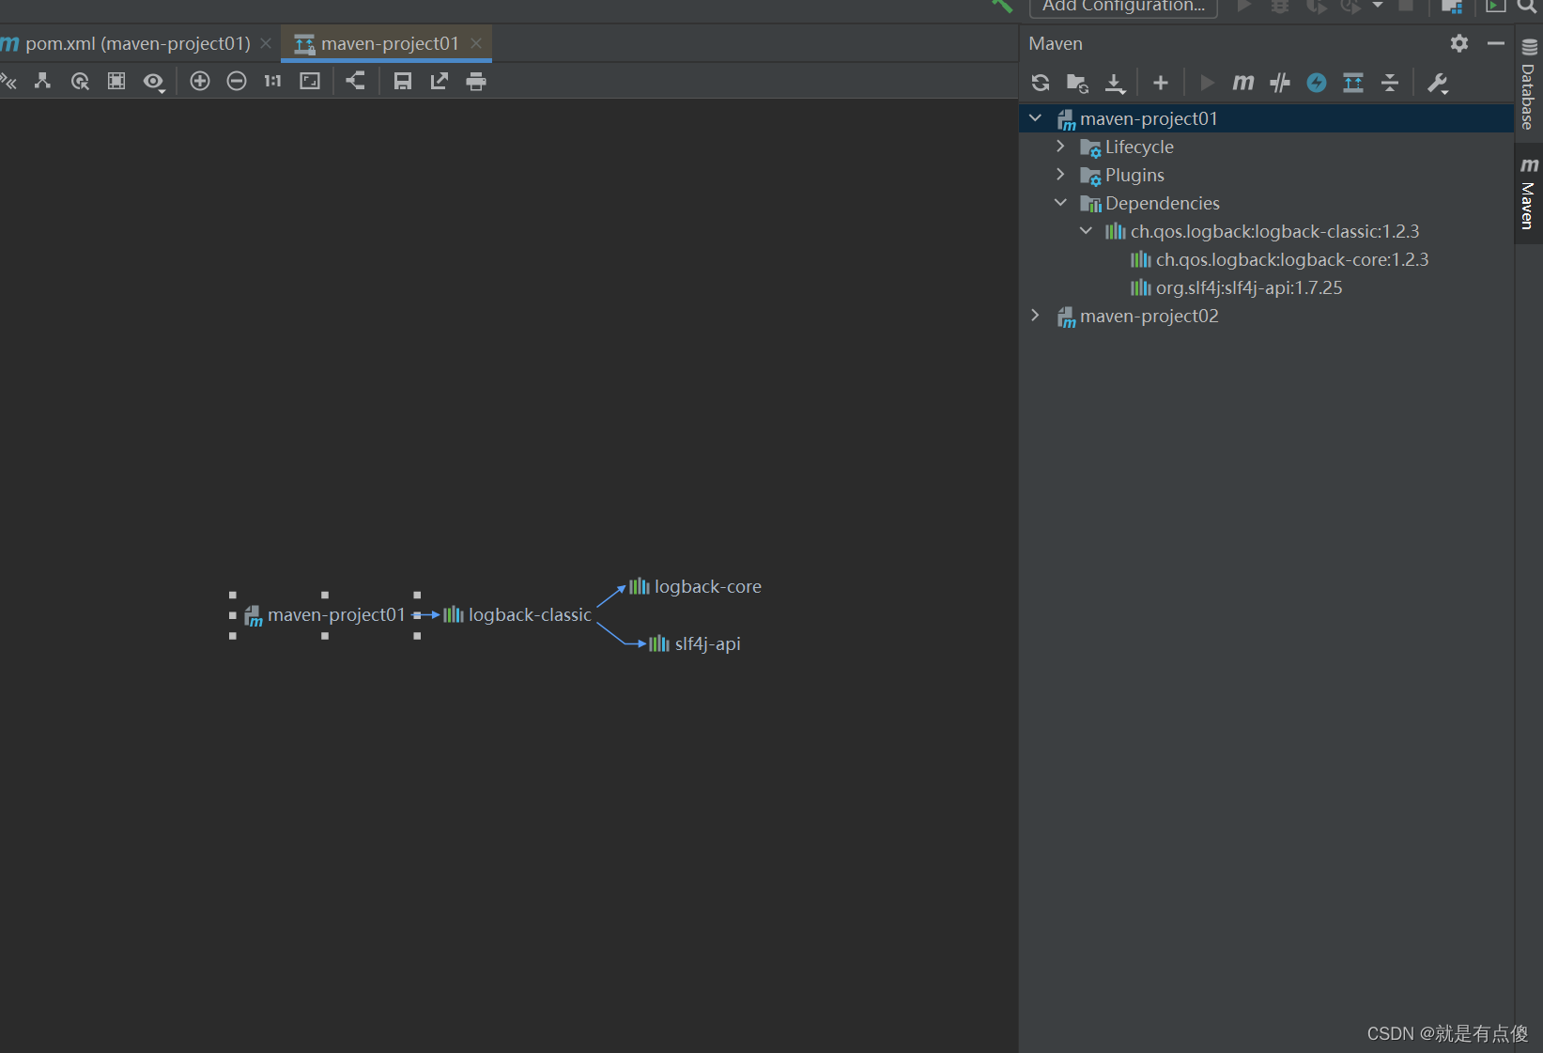
Task: Collapse maven-project01 node in Maven tree
Action: pos(1036,118)
